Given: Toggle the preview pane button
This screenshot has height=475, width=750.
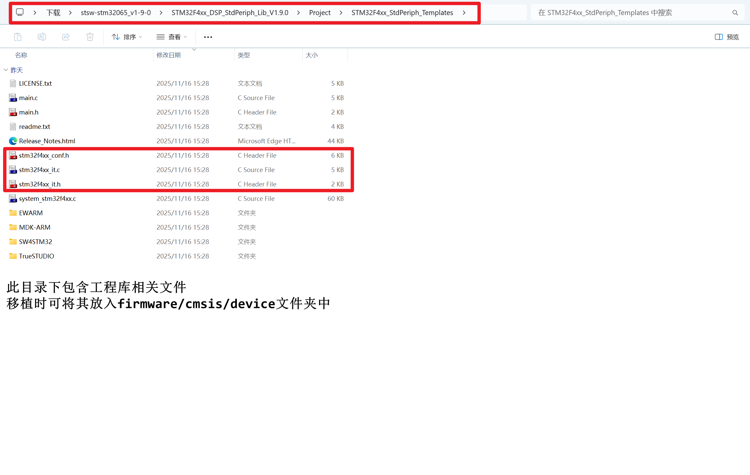Looking at the screenshot, I should pos(727,37).
